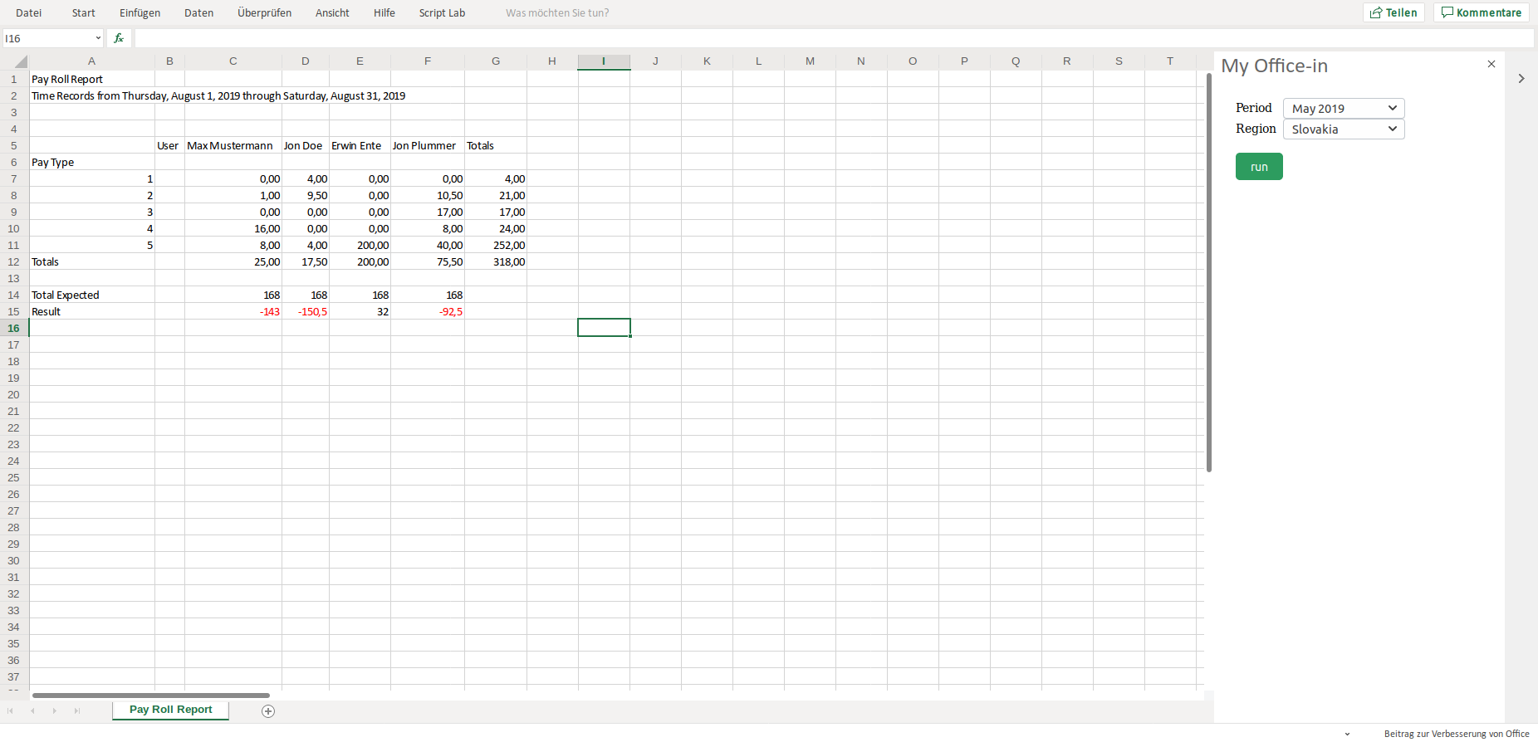Click into the formula bar

click(x=834, y=38)
